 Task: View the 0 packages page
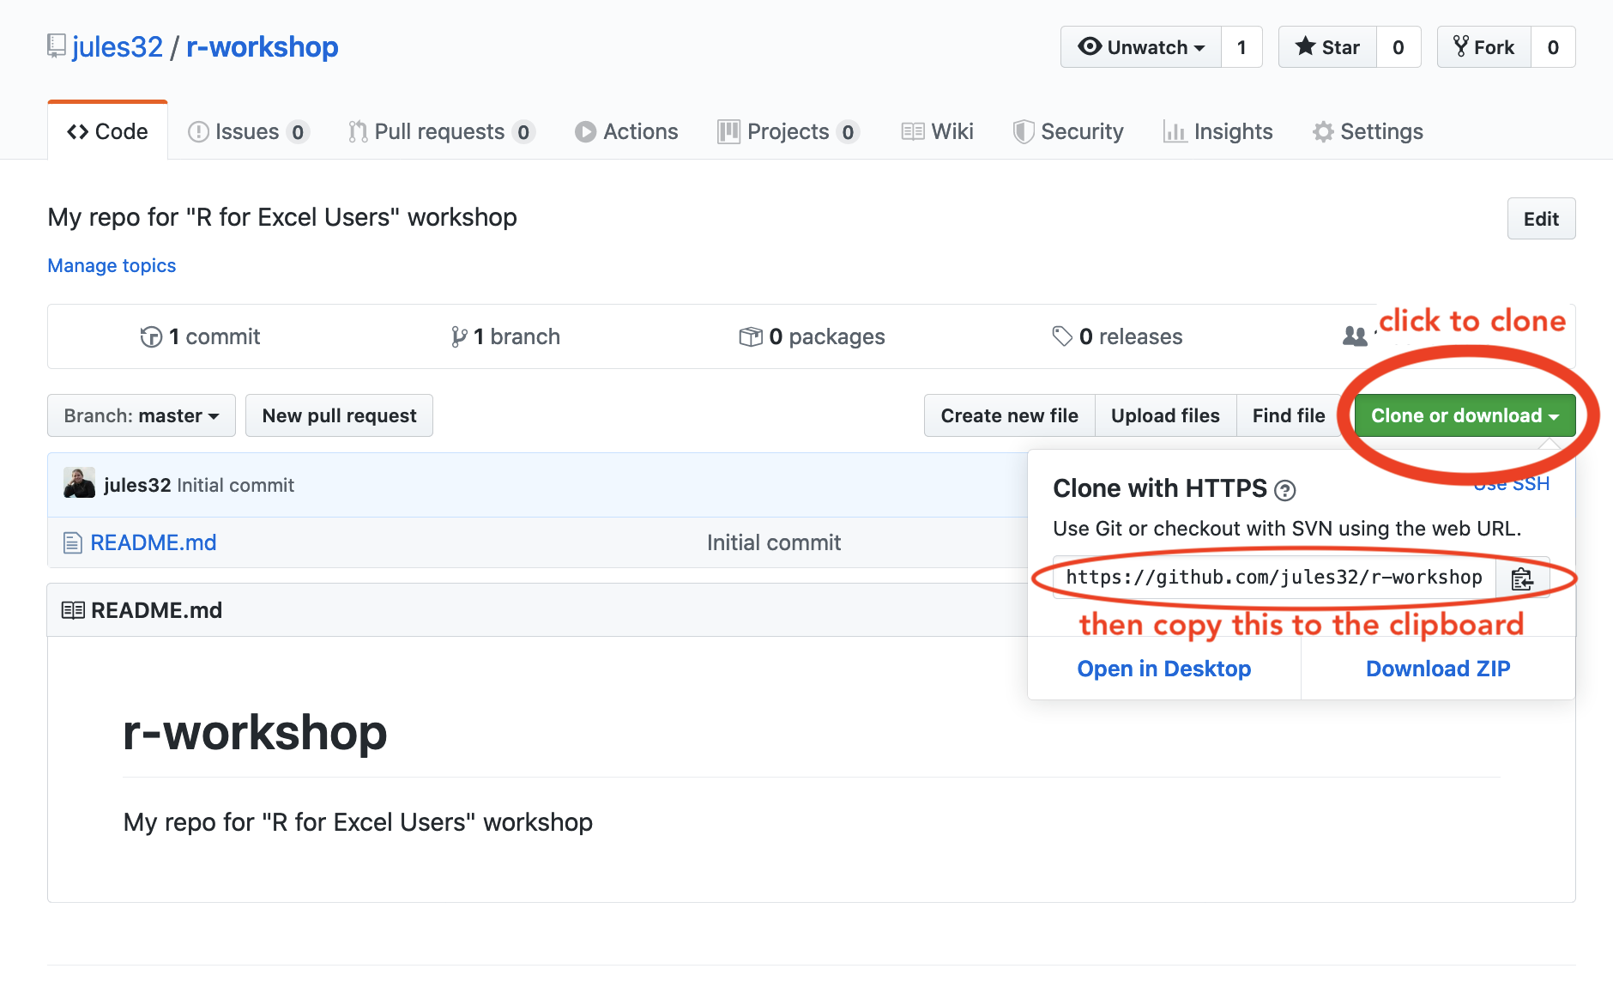point(812,336)
